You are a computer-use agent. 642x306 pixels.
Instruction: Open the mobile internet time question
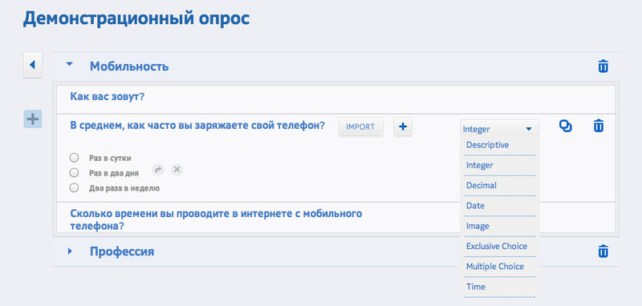(x=216, y=219)
